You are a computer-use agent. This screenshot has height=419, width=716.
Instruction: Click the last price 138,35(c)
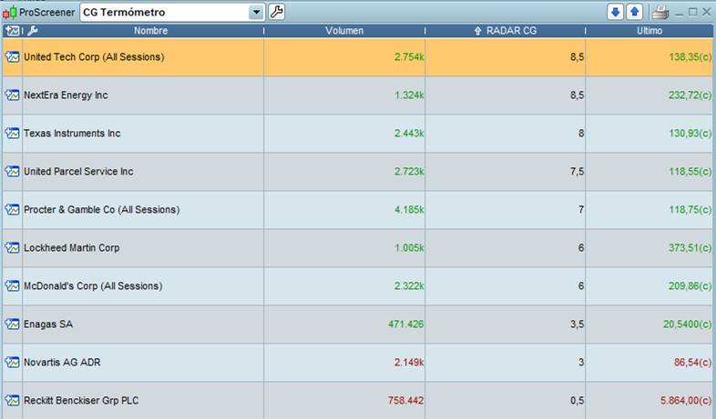point(690,57)
